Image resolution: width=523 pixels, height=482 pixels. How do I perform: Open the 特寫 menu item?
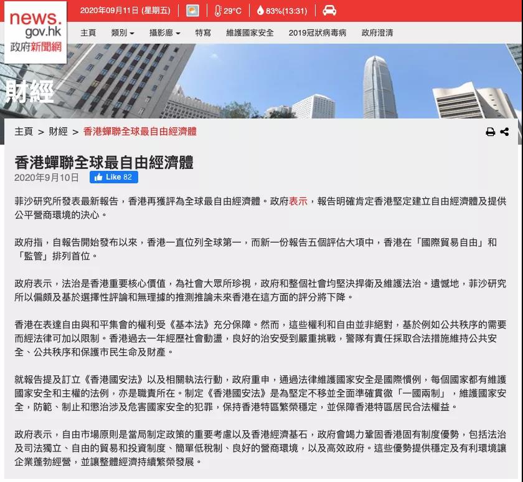point(203,33)
